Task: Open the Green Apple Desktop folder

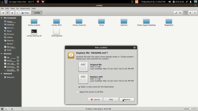Action: 146,22
